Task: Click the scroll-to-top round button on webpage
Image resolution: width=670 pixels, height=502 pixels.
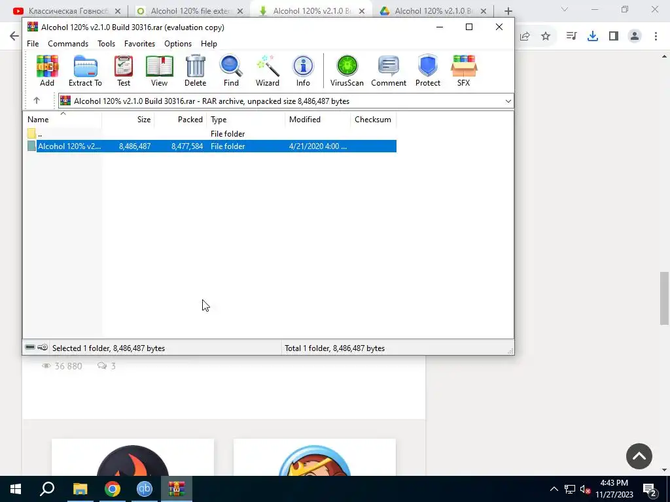Action: click(639, 456)
